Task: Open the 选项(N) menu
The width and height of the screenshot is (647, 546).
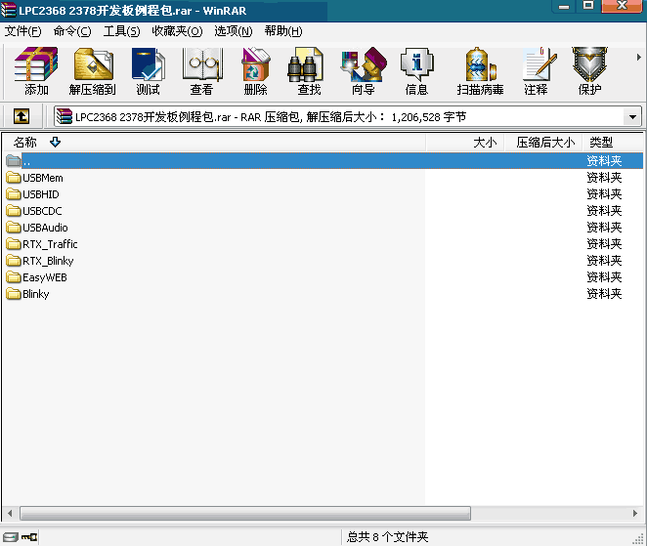Action: [234, 31]
